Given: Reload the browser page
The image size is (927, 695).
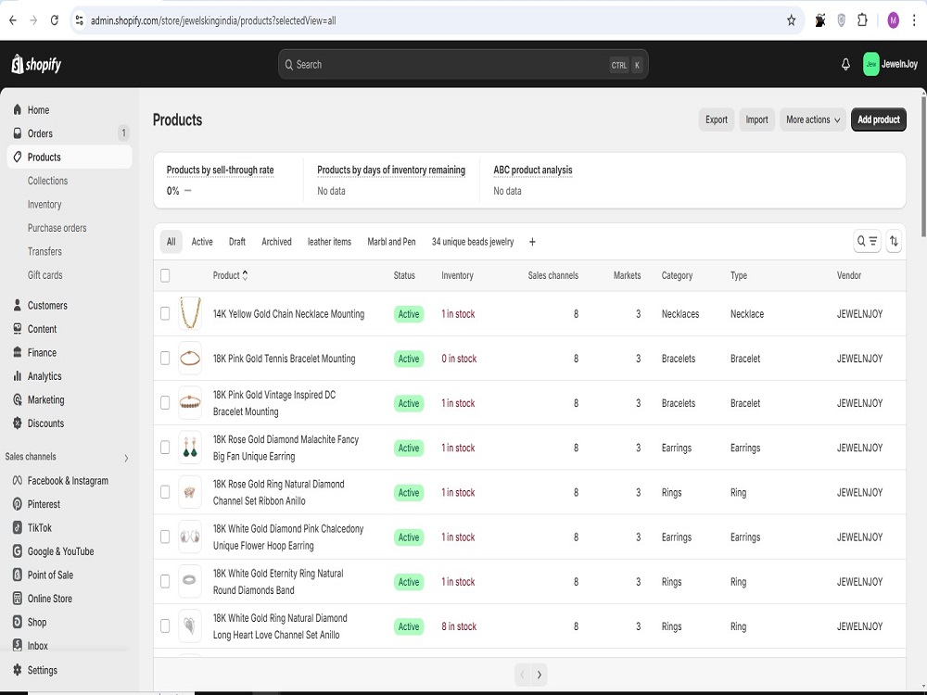Looking at the screenshot, I should point(55,20).
